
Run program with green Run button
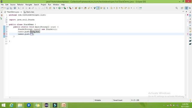point(59,8)
